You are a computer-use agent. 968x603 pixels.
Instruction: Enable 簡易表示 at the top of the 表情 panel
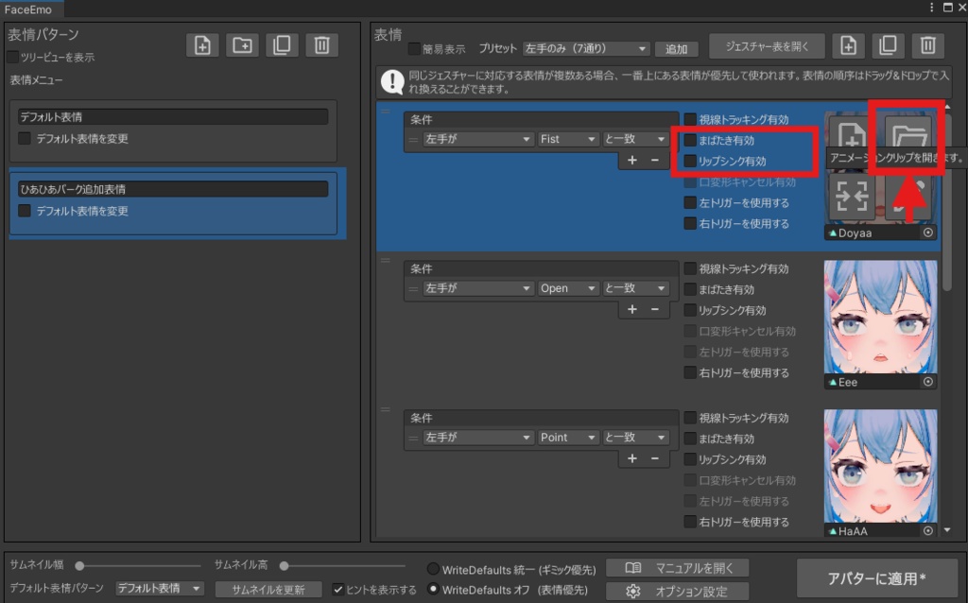[416, 49]
